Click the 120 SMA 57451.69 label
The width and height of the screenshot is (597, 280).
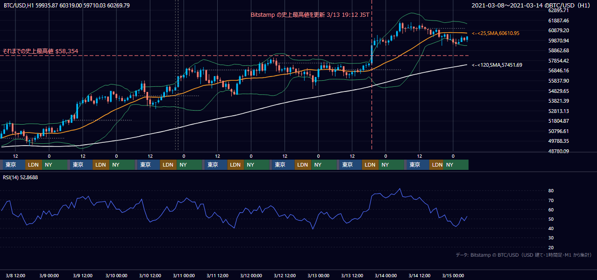[497, 65]
